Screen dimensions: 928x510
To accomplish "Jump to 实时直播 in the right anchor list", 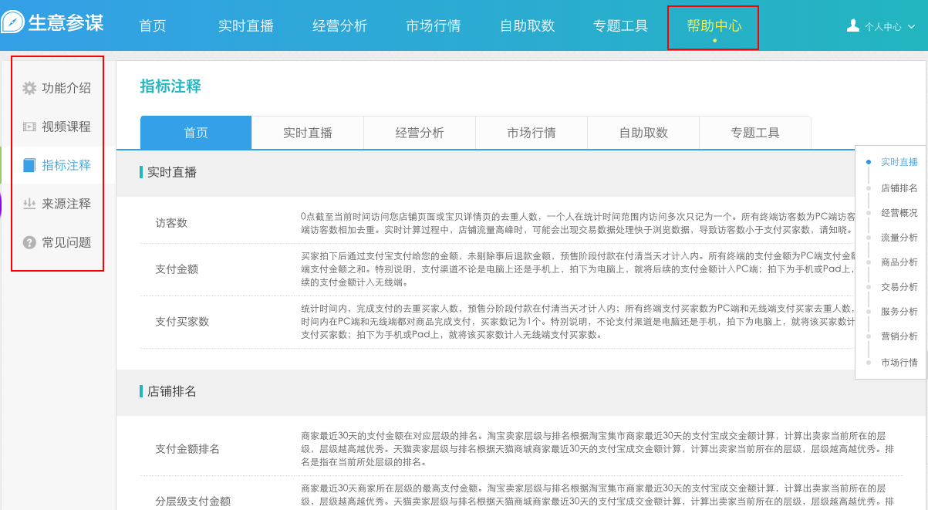I will coord(899,162).
